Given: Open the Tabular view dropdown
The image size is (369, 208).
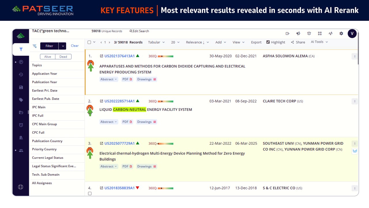Looking at the screenshot, I should [156, 42].
